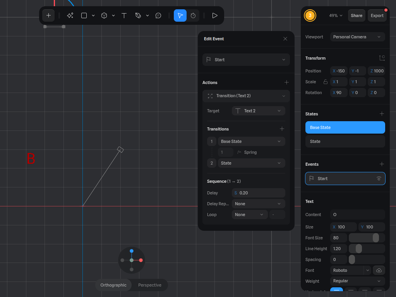Open the transition 1 Base State dropdown

251,141
